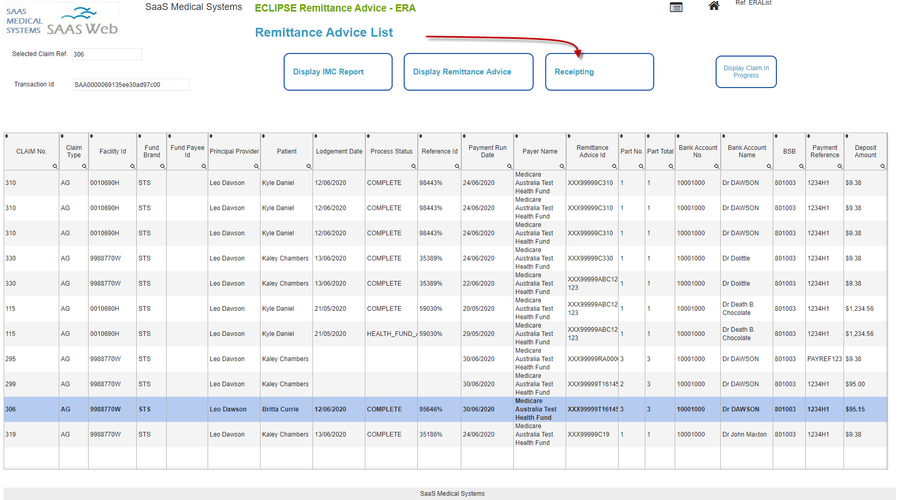
Task: Click Display Claim In Progress button
Action: [746, 72]
